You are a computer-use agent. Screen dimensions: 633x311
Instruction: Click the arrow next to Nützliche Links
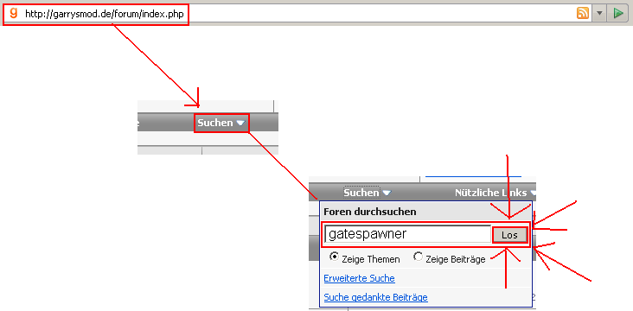coord(533,194)
